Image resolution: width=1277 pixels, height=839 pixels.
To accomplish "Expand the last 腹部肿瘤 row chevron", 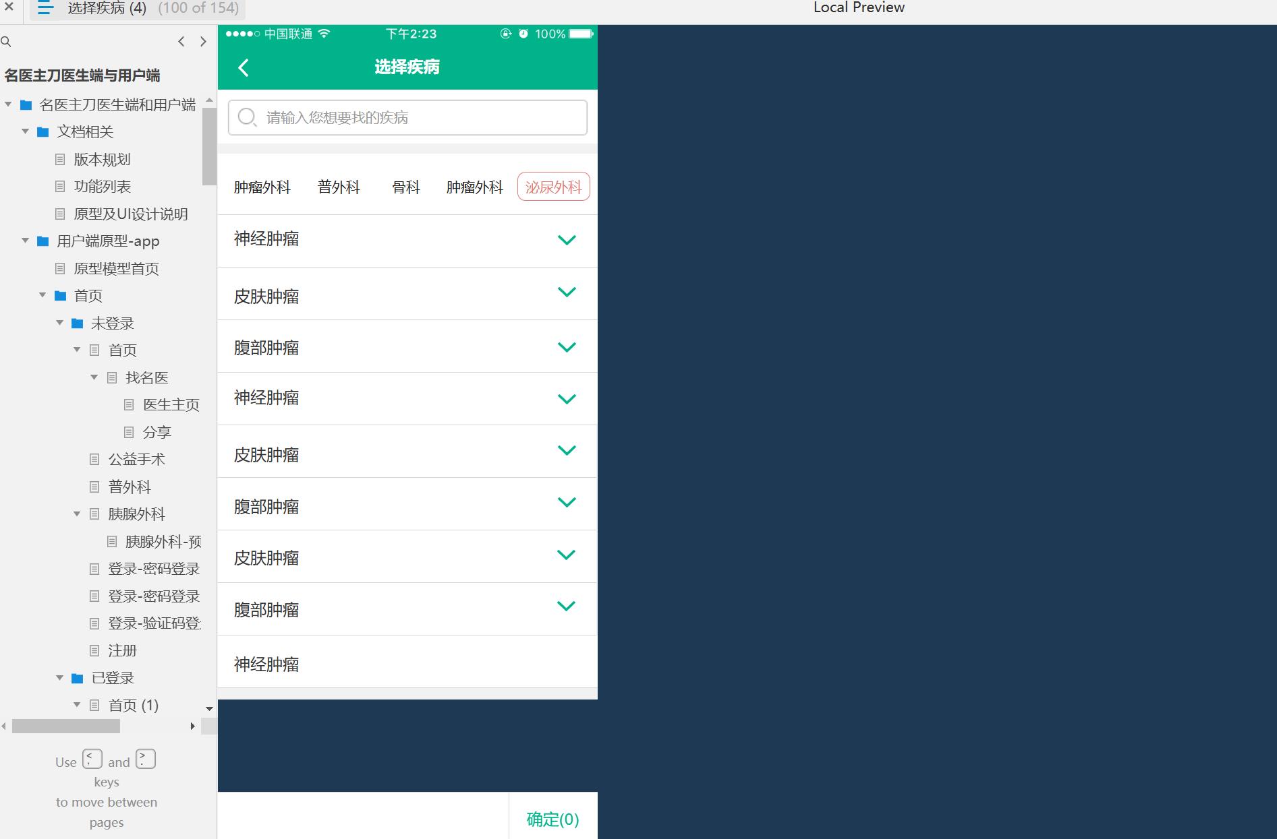I will [x=567, y=606].
